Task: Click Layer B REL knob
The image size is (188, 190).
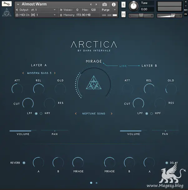Action: tap(149, 89)
